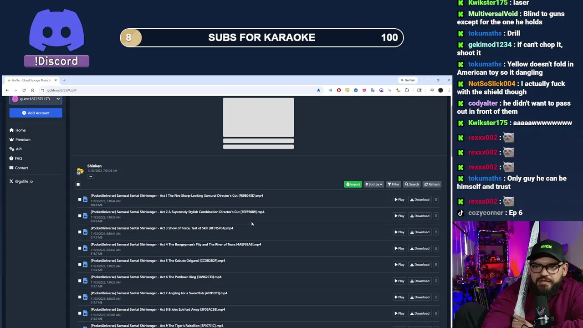Click the Act 3 file type icon
Screen dimensions: 583x328
[x=85, y=232]
